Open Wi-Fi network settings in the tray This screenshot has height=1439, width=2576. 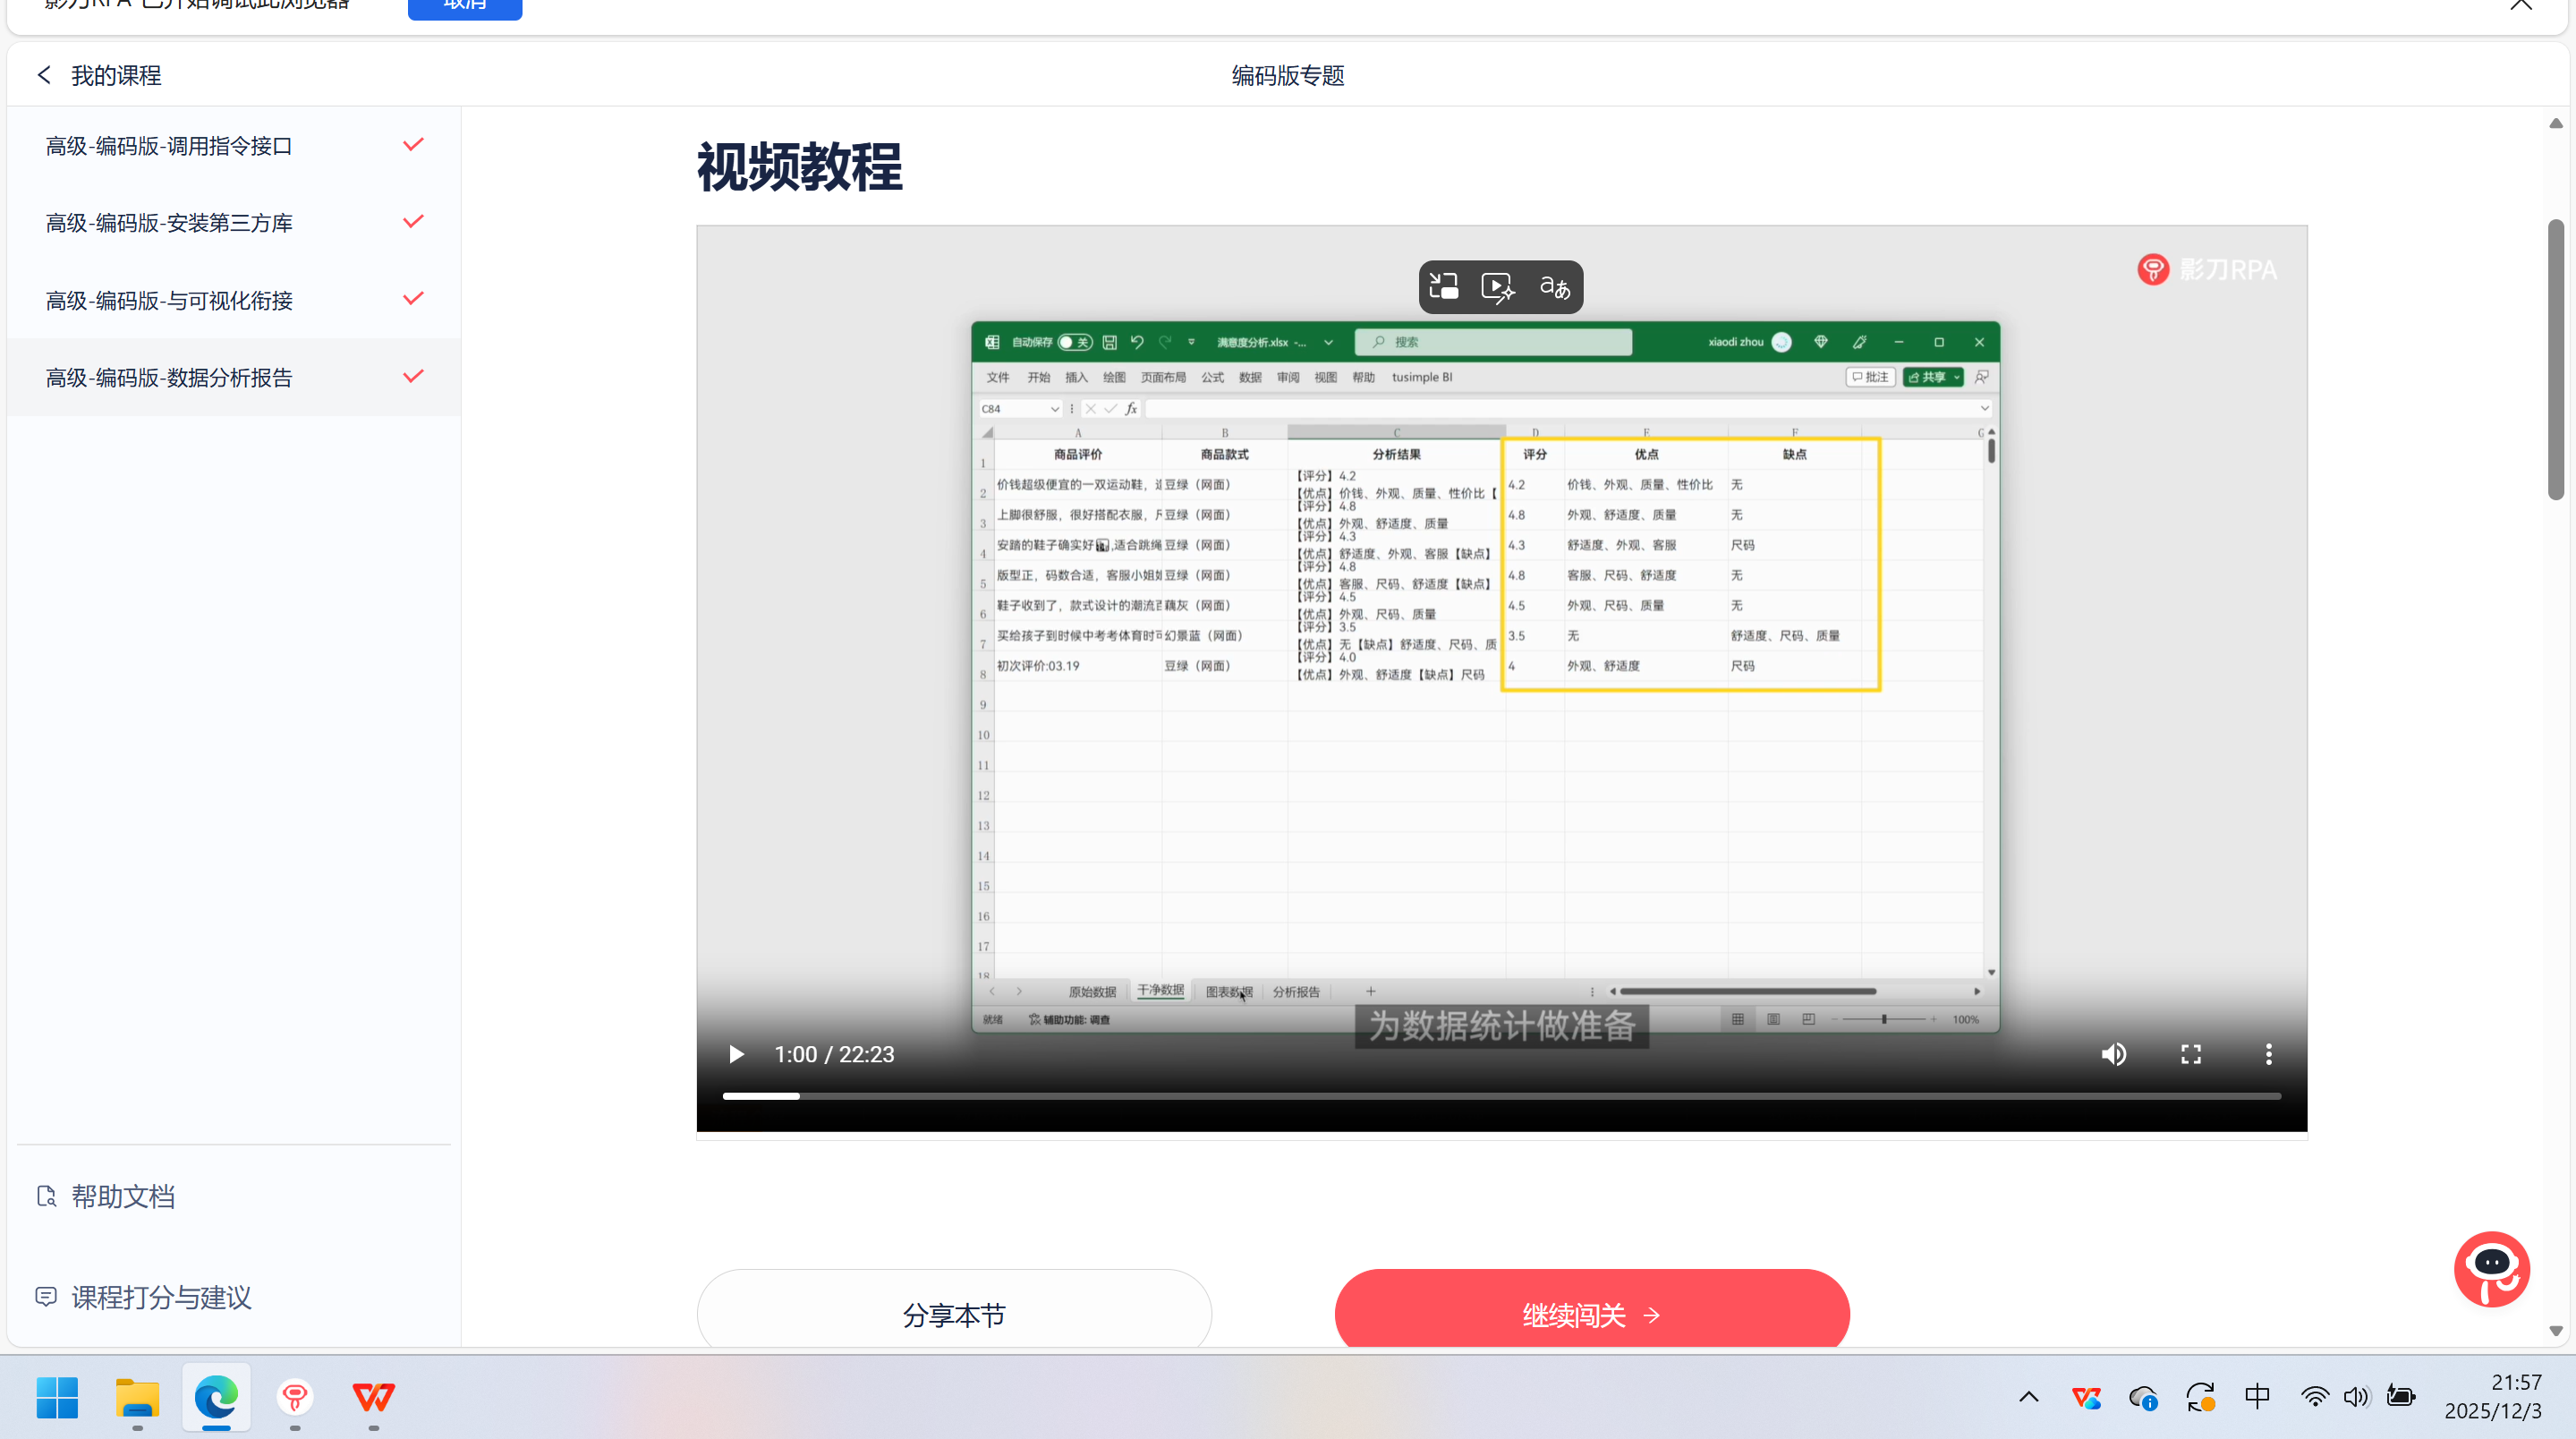coord(2314,1397)
